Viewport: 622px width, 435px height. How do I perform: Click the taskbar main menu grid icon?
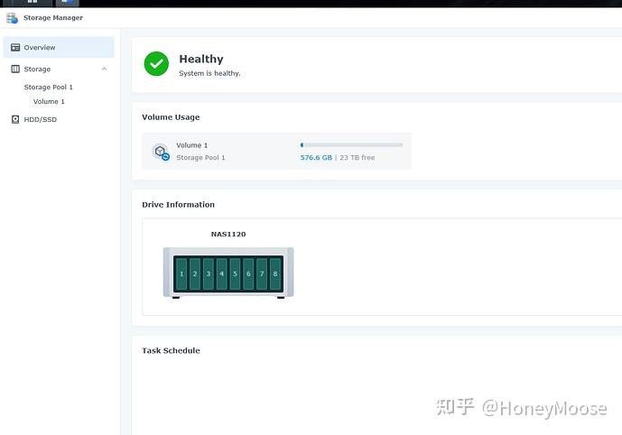(x=32, y=2)
